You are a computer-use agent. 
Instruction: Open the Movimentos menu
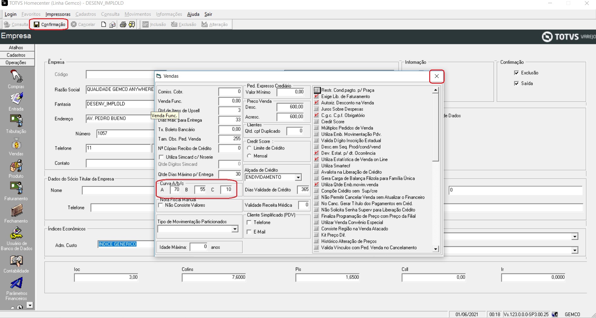pyautogui.click(x=138, y=14)
